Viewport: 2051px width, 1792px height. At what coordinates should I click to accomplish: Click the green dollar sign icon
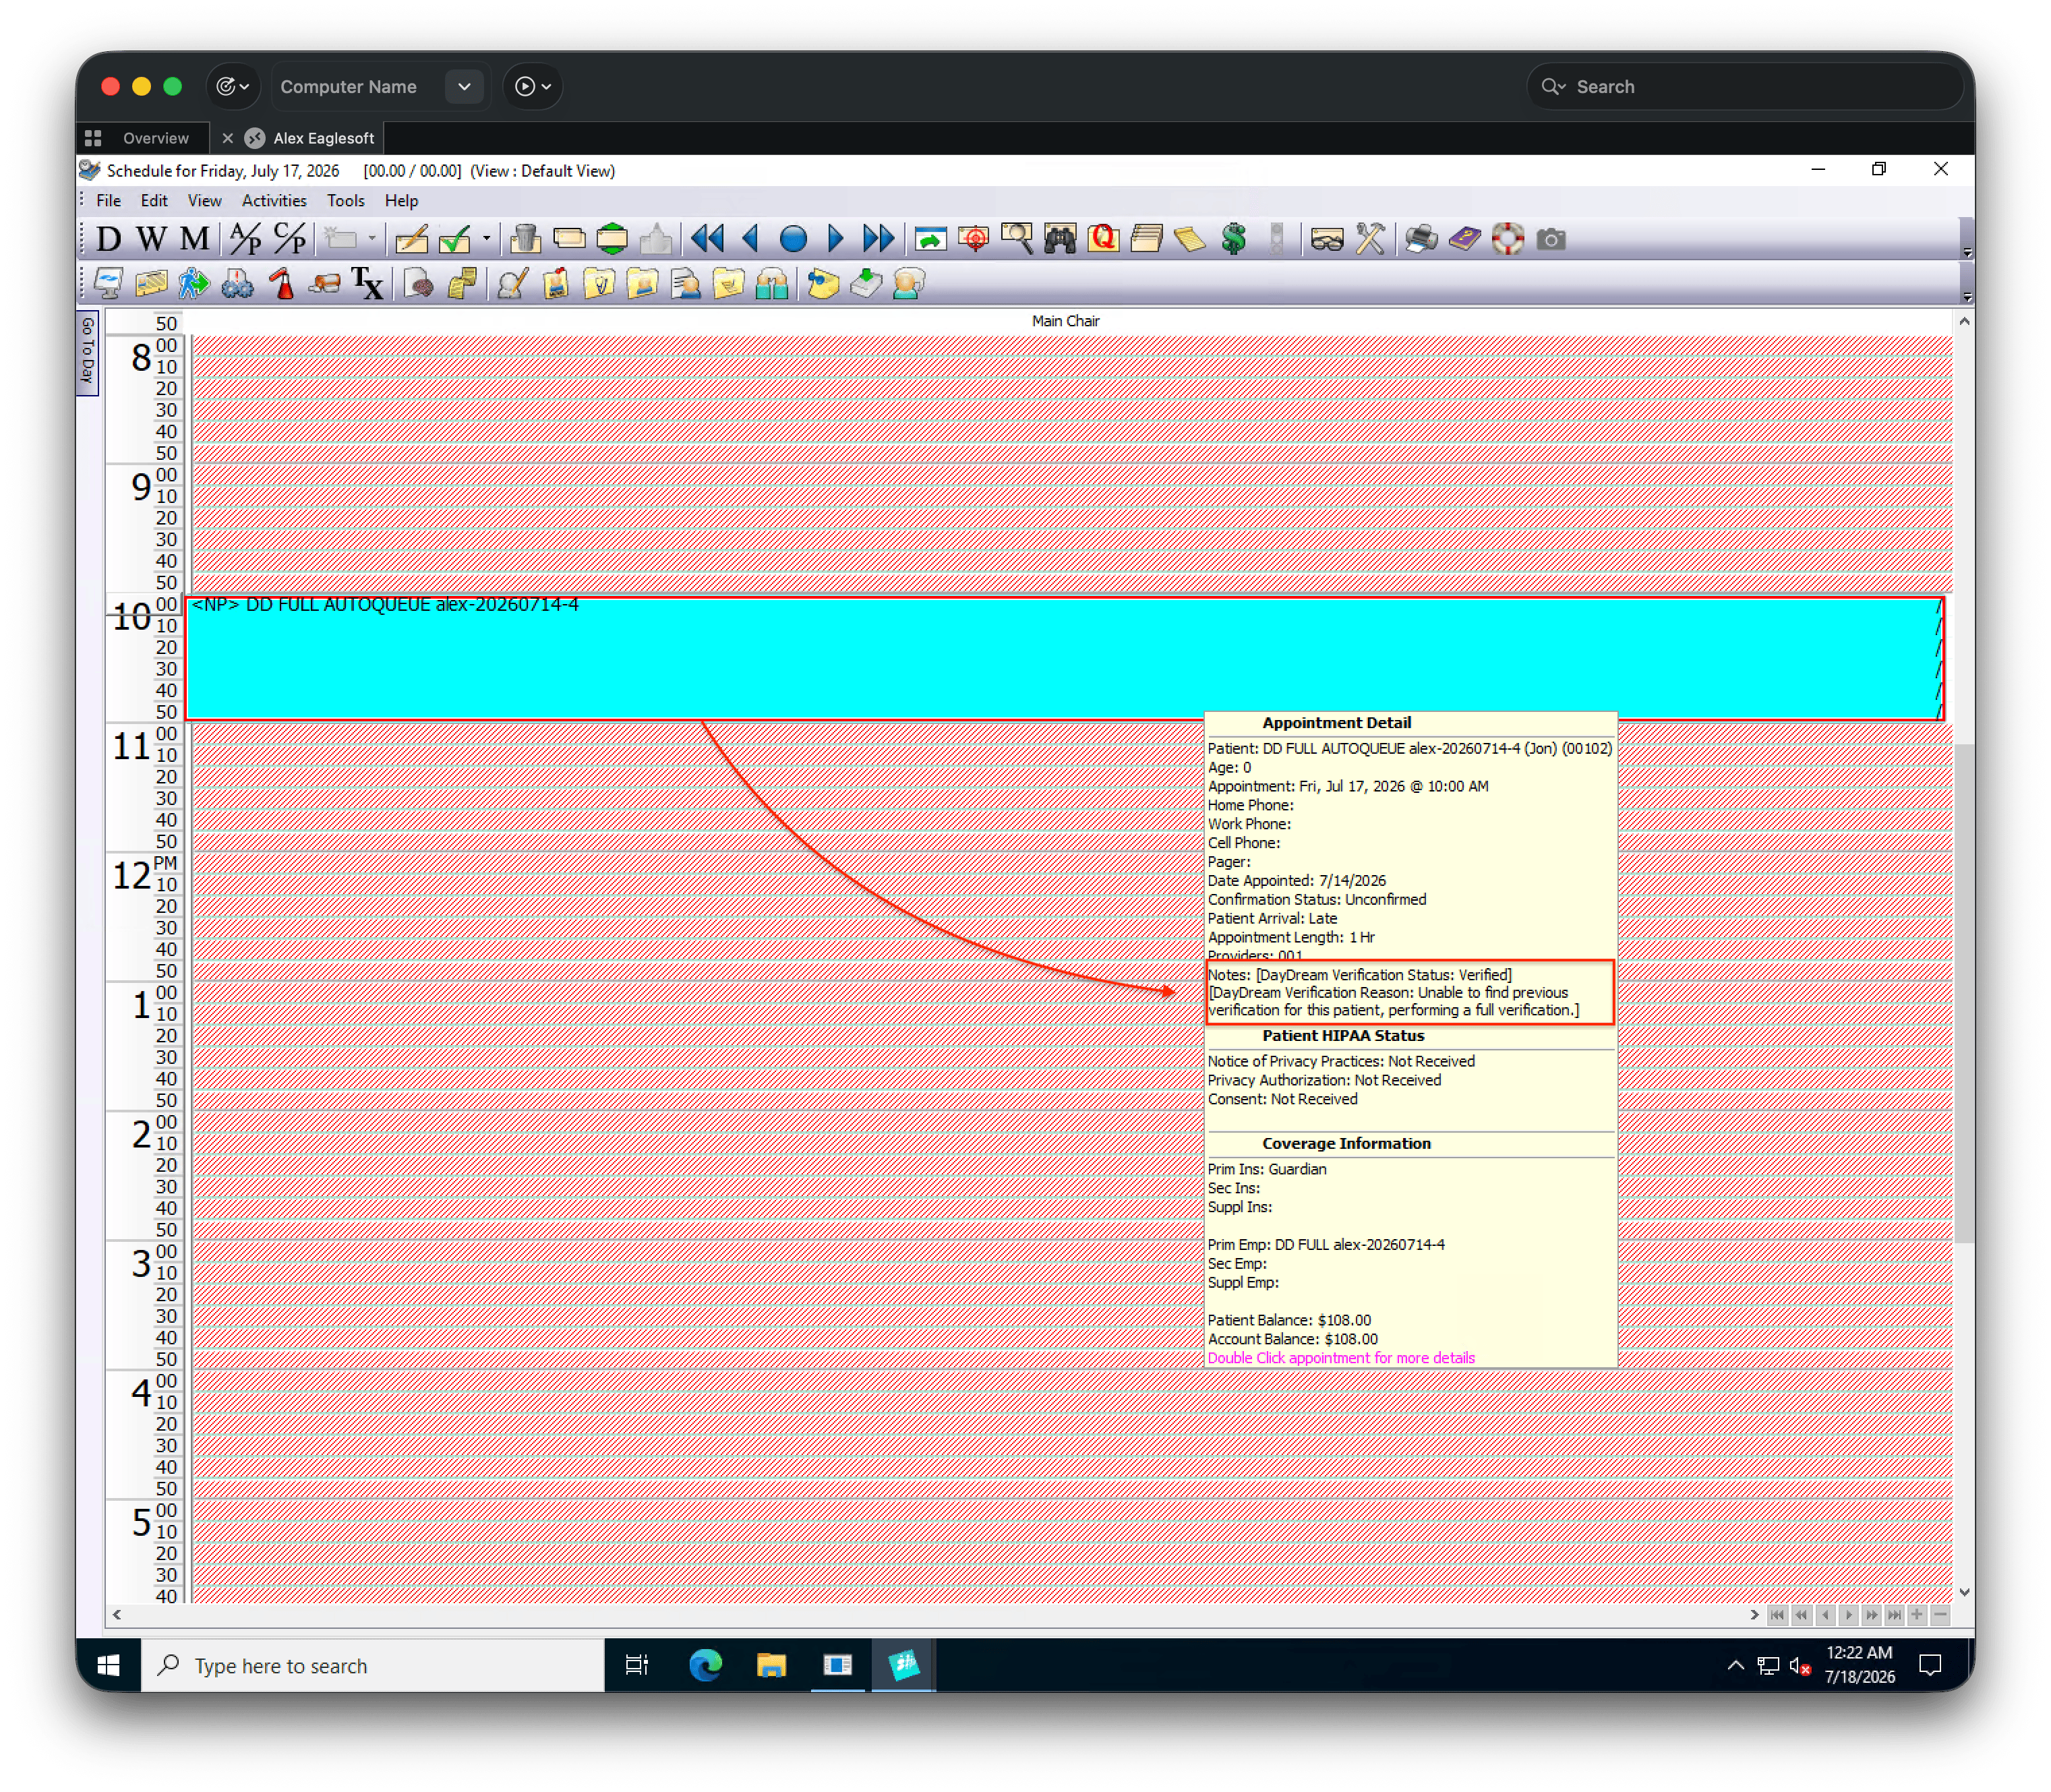pyautogui.click(x=1234, y=240)
